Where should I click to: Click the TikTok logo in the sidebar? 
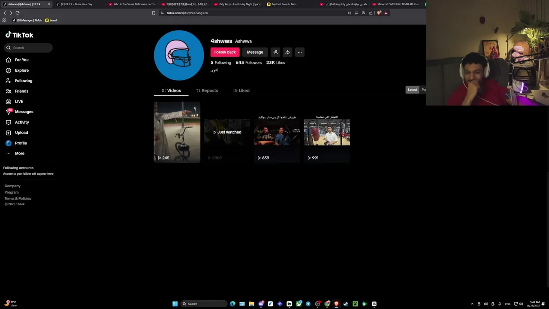click(x=19, y=35)
